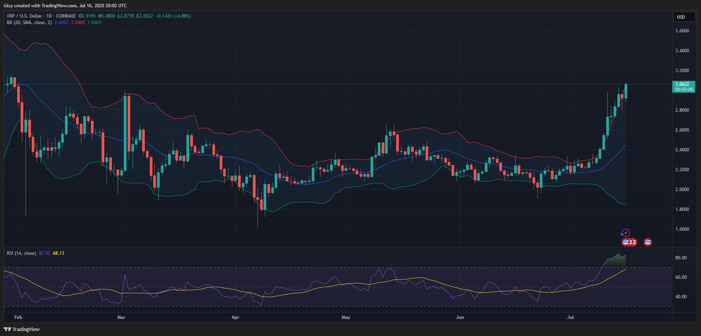Click the 3.6000 price axis label
This screenshot has height=336, width=701.
[682, 31]
